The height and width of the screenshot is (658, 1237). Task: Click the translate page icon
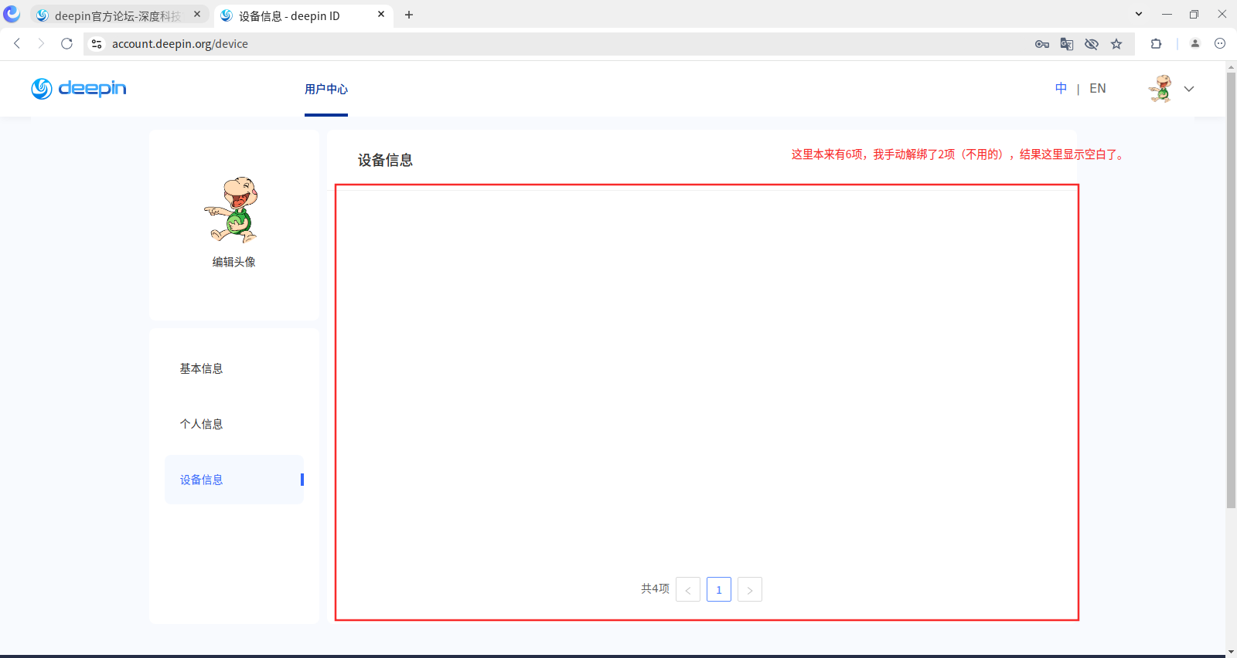[x=1067, y=44]
